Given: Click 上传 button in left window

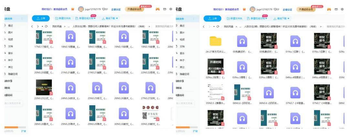Looking at the screenshot, I should pyautogui.click(x=41, y=18).
